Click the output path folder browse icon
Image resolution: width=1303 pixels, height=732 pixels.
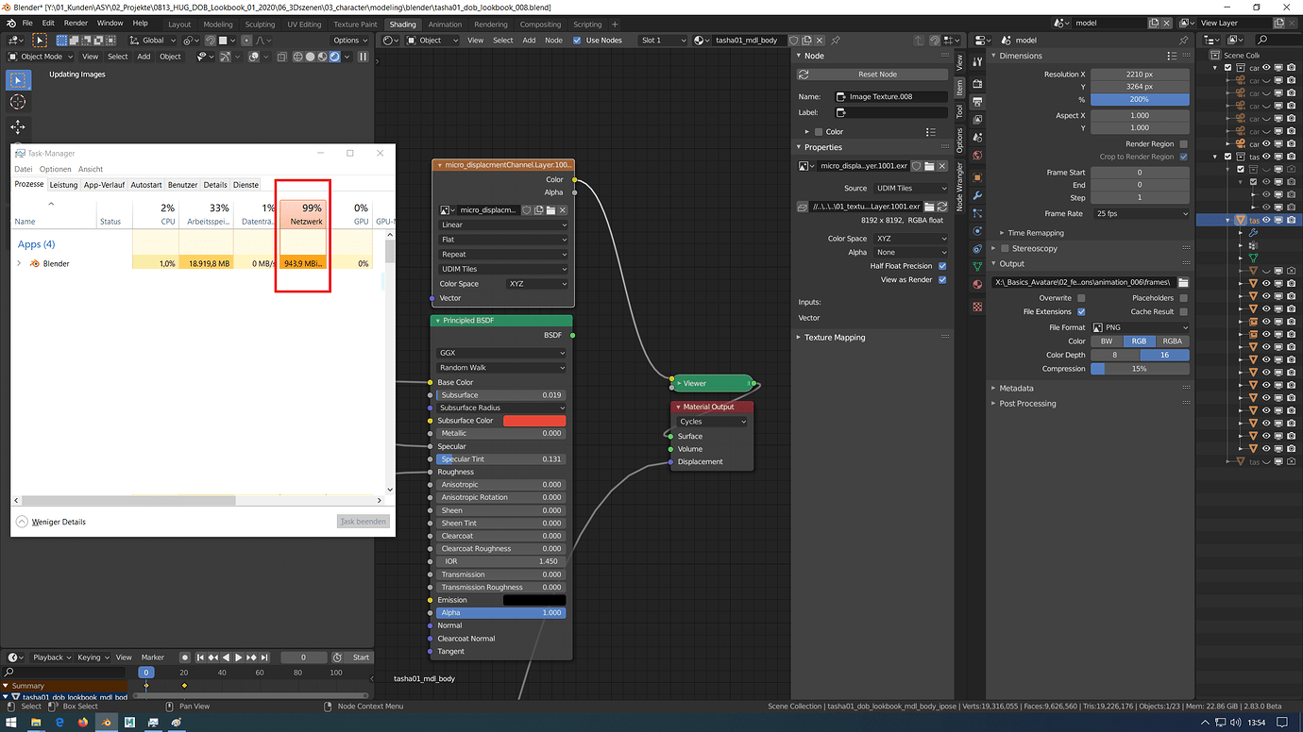pos(1183,282)
